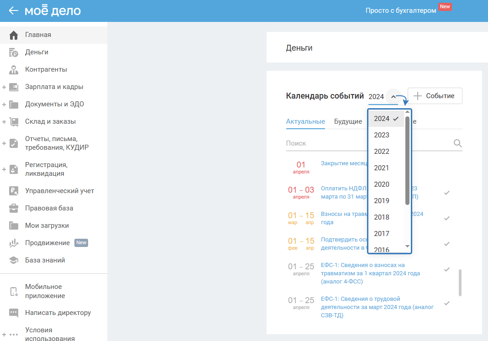
Task: Mark ЕФС-1 взносы на травматизм event done
Action: (447, 269)
